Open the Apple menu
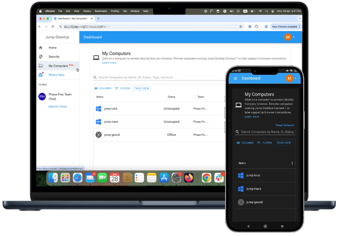 point(40,11)
